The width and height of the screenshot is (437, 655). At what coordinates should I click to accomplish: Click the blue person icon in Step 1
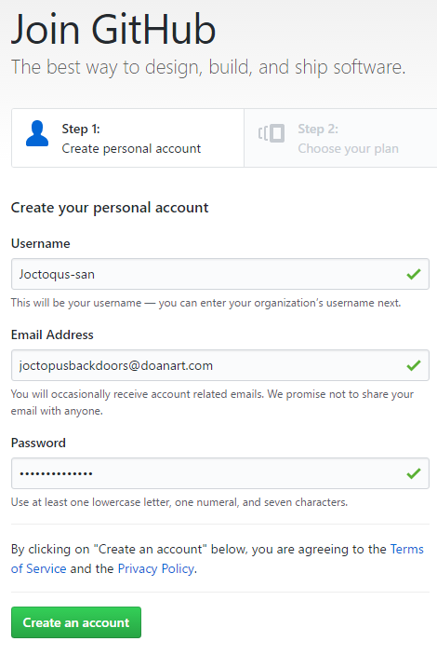37,133
